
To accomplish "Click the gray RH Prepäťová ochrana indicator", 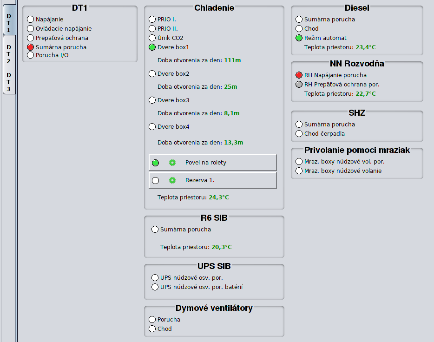I will coord(299,85).
